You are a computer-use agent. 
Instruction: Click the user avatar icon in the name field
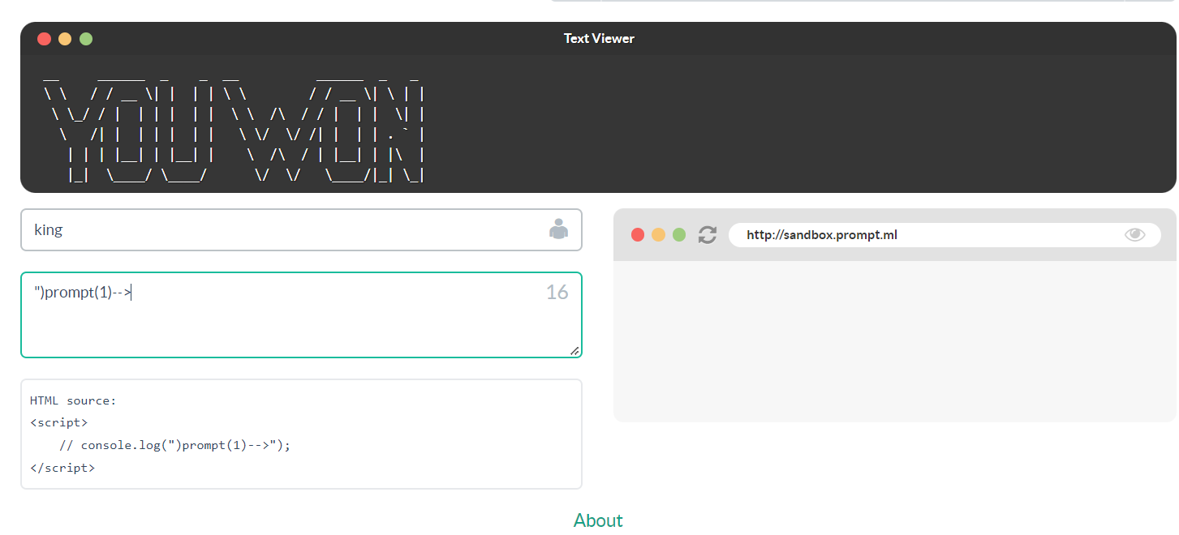coord(558,229)
